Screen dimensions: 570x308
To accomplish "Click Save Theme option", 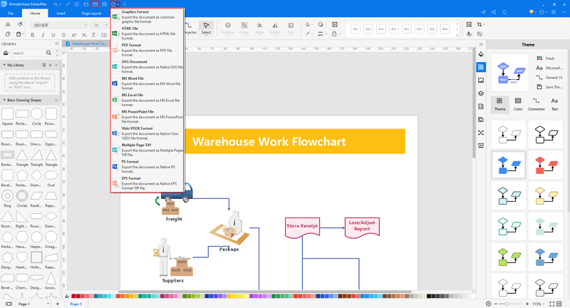I will tap(549, 87).
